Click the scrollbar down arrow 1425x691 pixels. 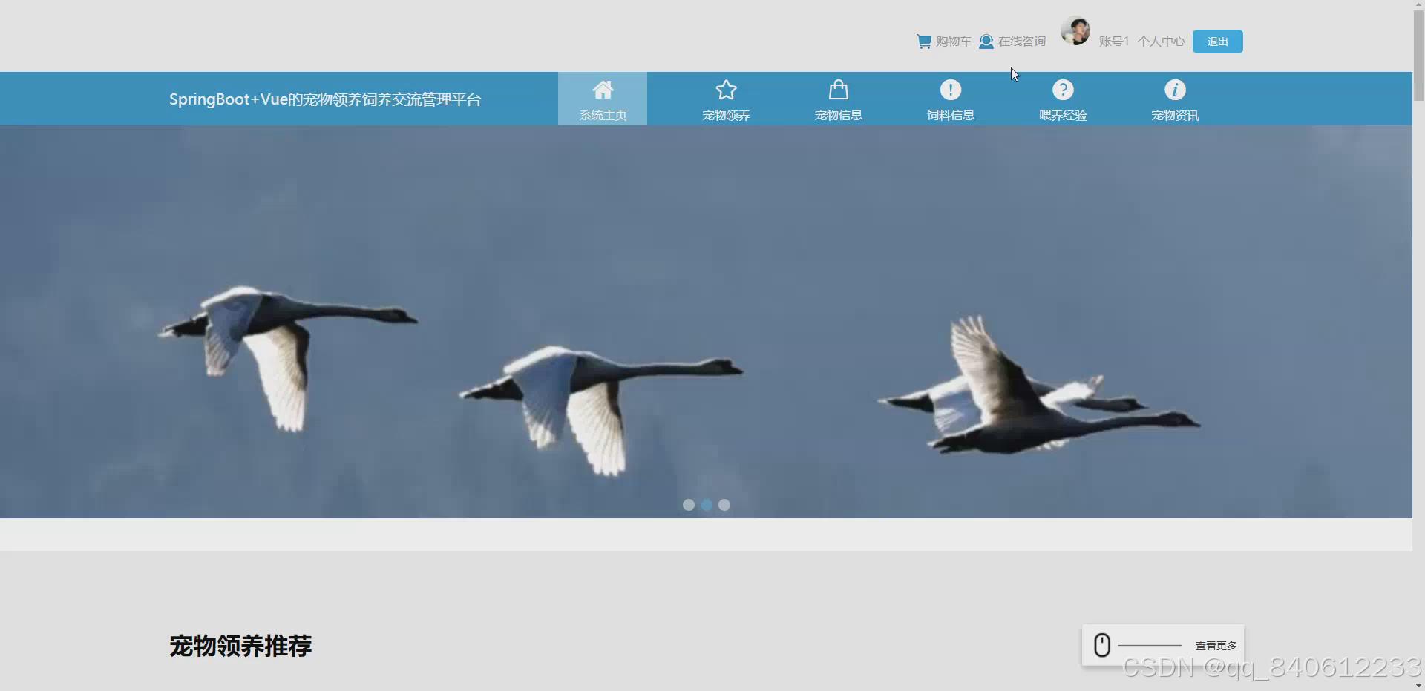click(x=1418, y=686)
